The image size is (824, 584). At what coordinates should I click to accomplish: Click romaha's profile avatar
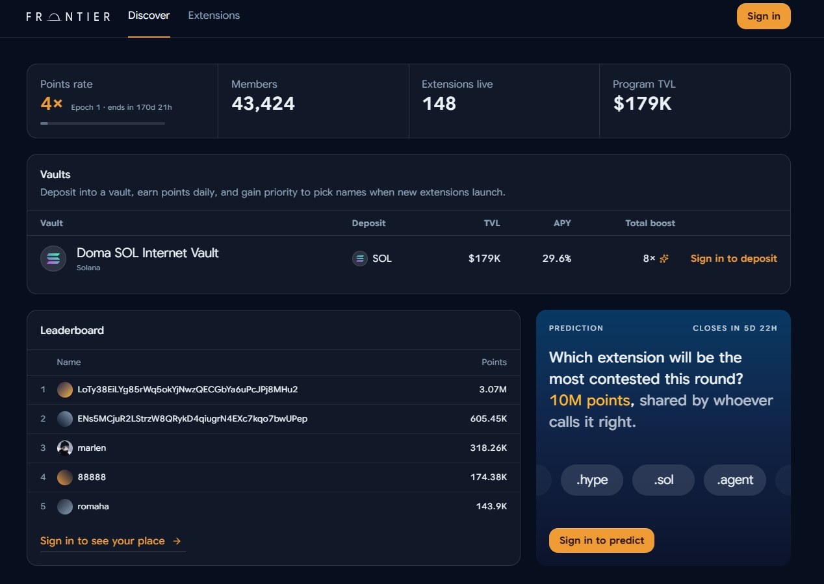click(65, 507)
